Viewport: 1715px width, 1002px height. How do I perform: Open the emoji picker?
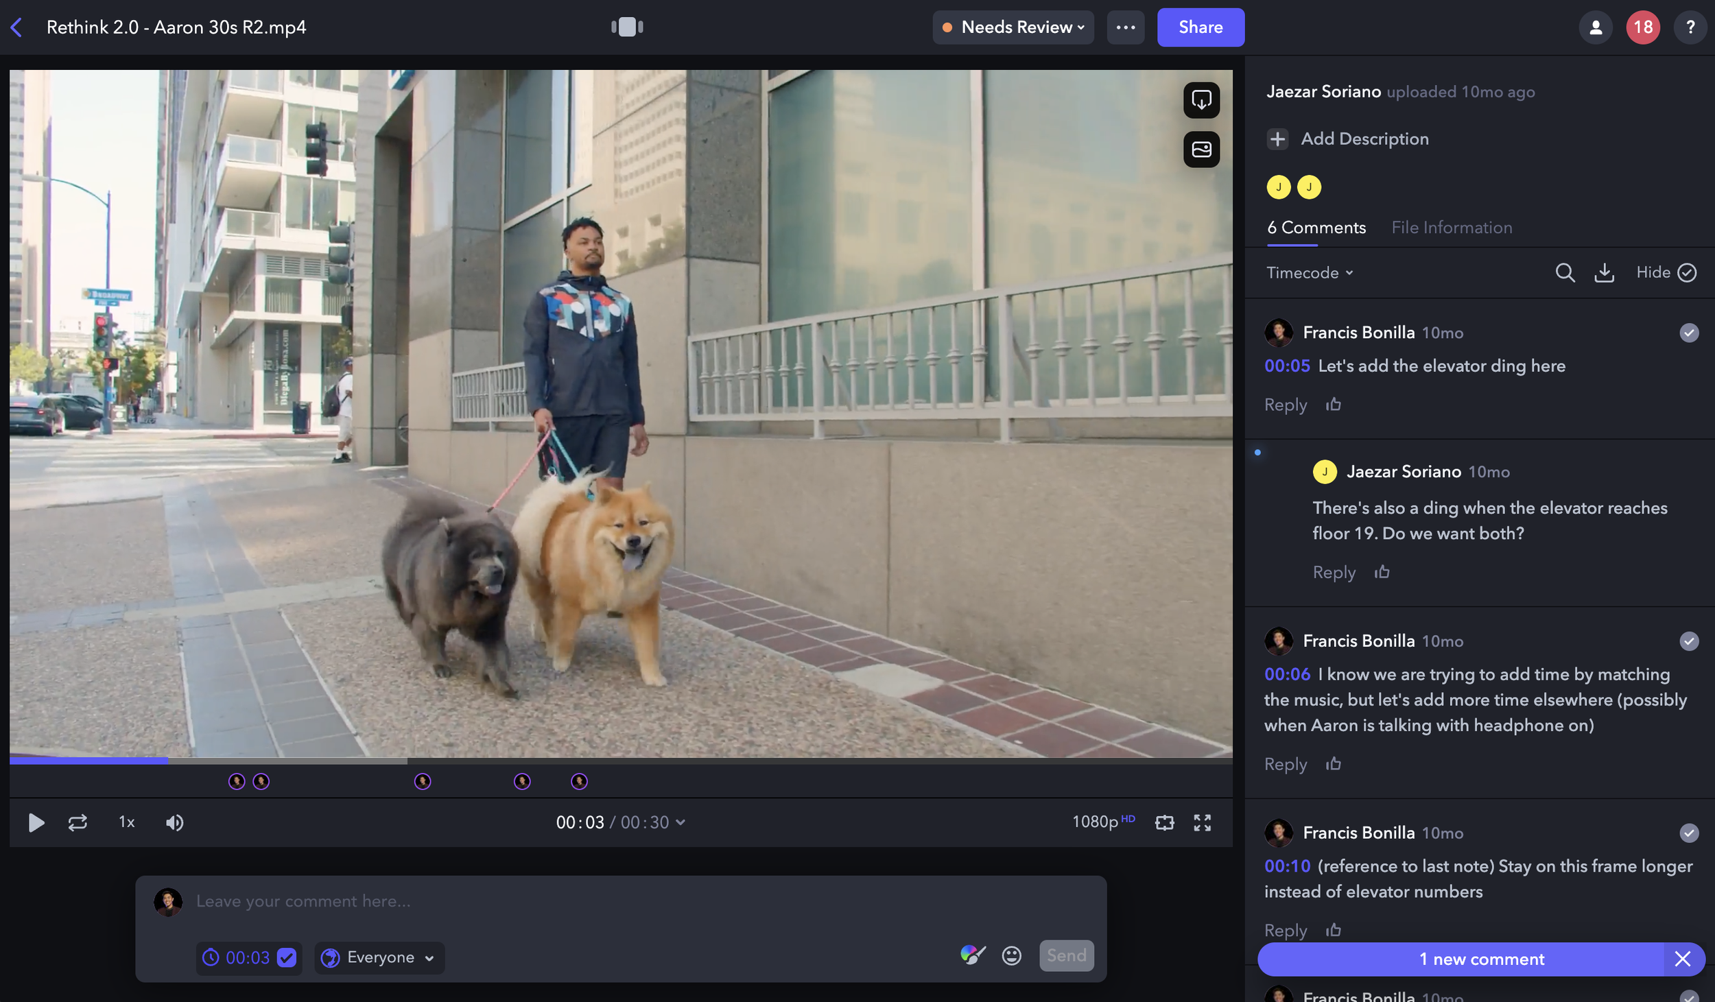[x=1011, y=955]
